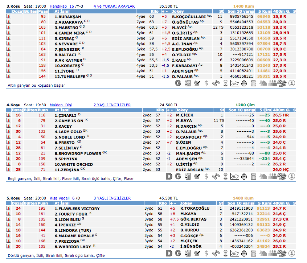
Task: Click the binoculars icon under race 4
Action: click(x=216, y=176)
